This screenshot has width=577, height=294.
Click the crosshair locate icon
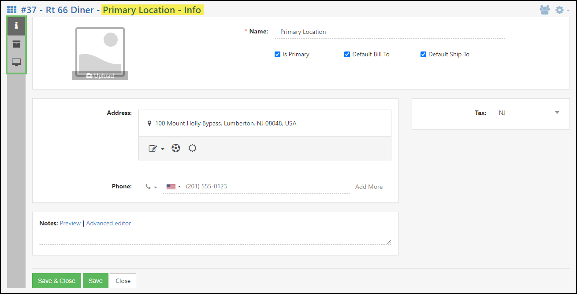192,148
